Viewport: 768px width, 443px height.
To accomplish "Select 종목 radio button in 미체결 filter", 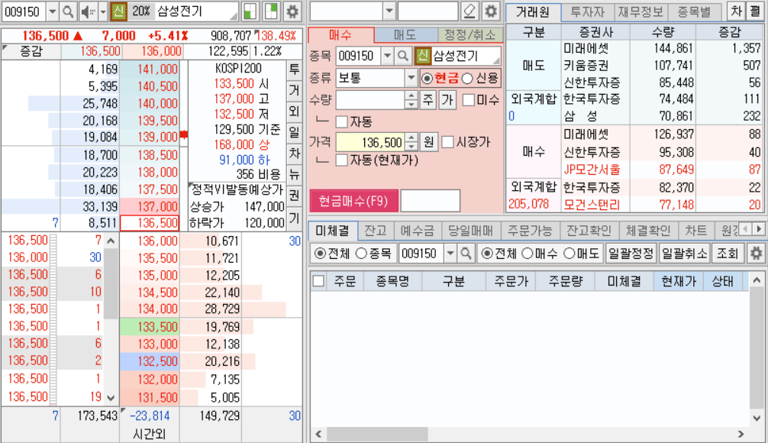I will coord(361,254).
